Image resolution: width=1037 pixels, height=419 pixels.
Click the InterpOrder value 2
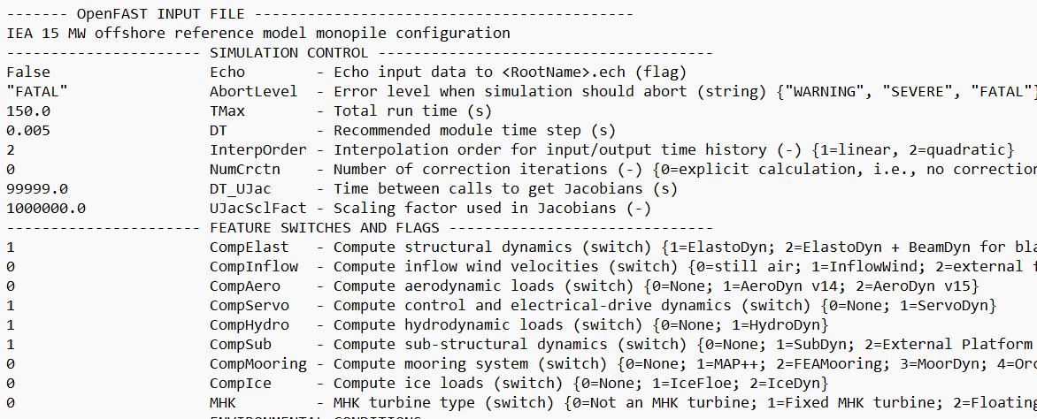point(11,149)
